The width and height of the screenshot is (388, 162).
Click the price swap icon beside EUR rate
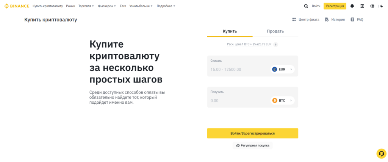tap(275, 44)
